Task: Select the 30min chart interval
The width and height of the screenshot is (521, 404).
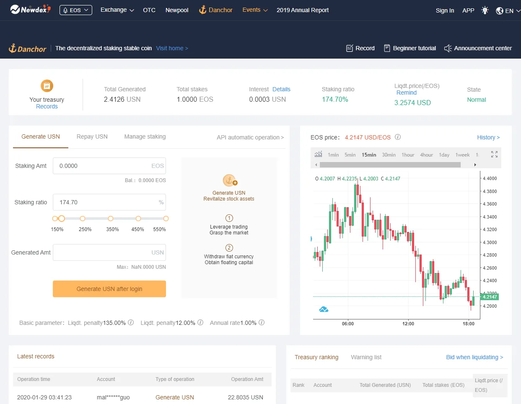Action: [x=389, y=155]
